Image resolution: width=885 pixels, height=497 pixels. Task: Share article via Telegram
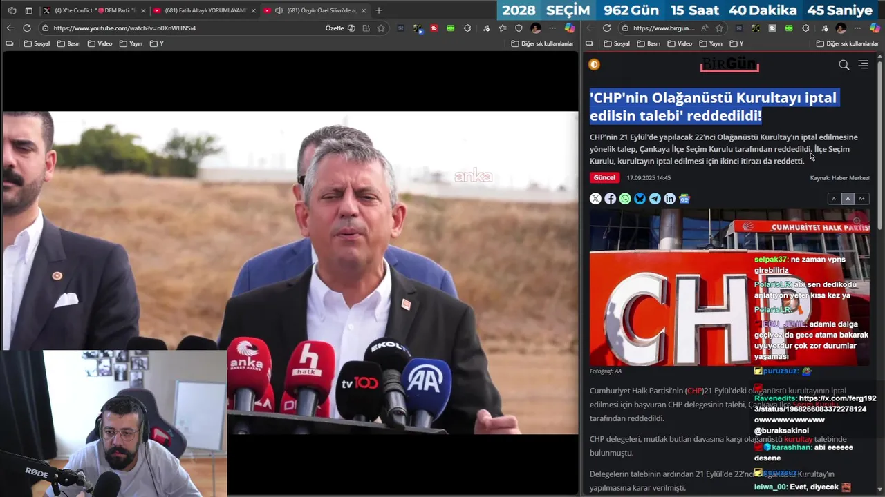coord(655,199)
